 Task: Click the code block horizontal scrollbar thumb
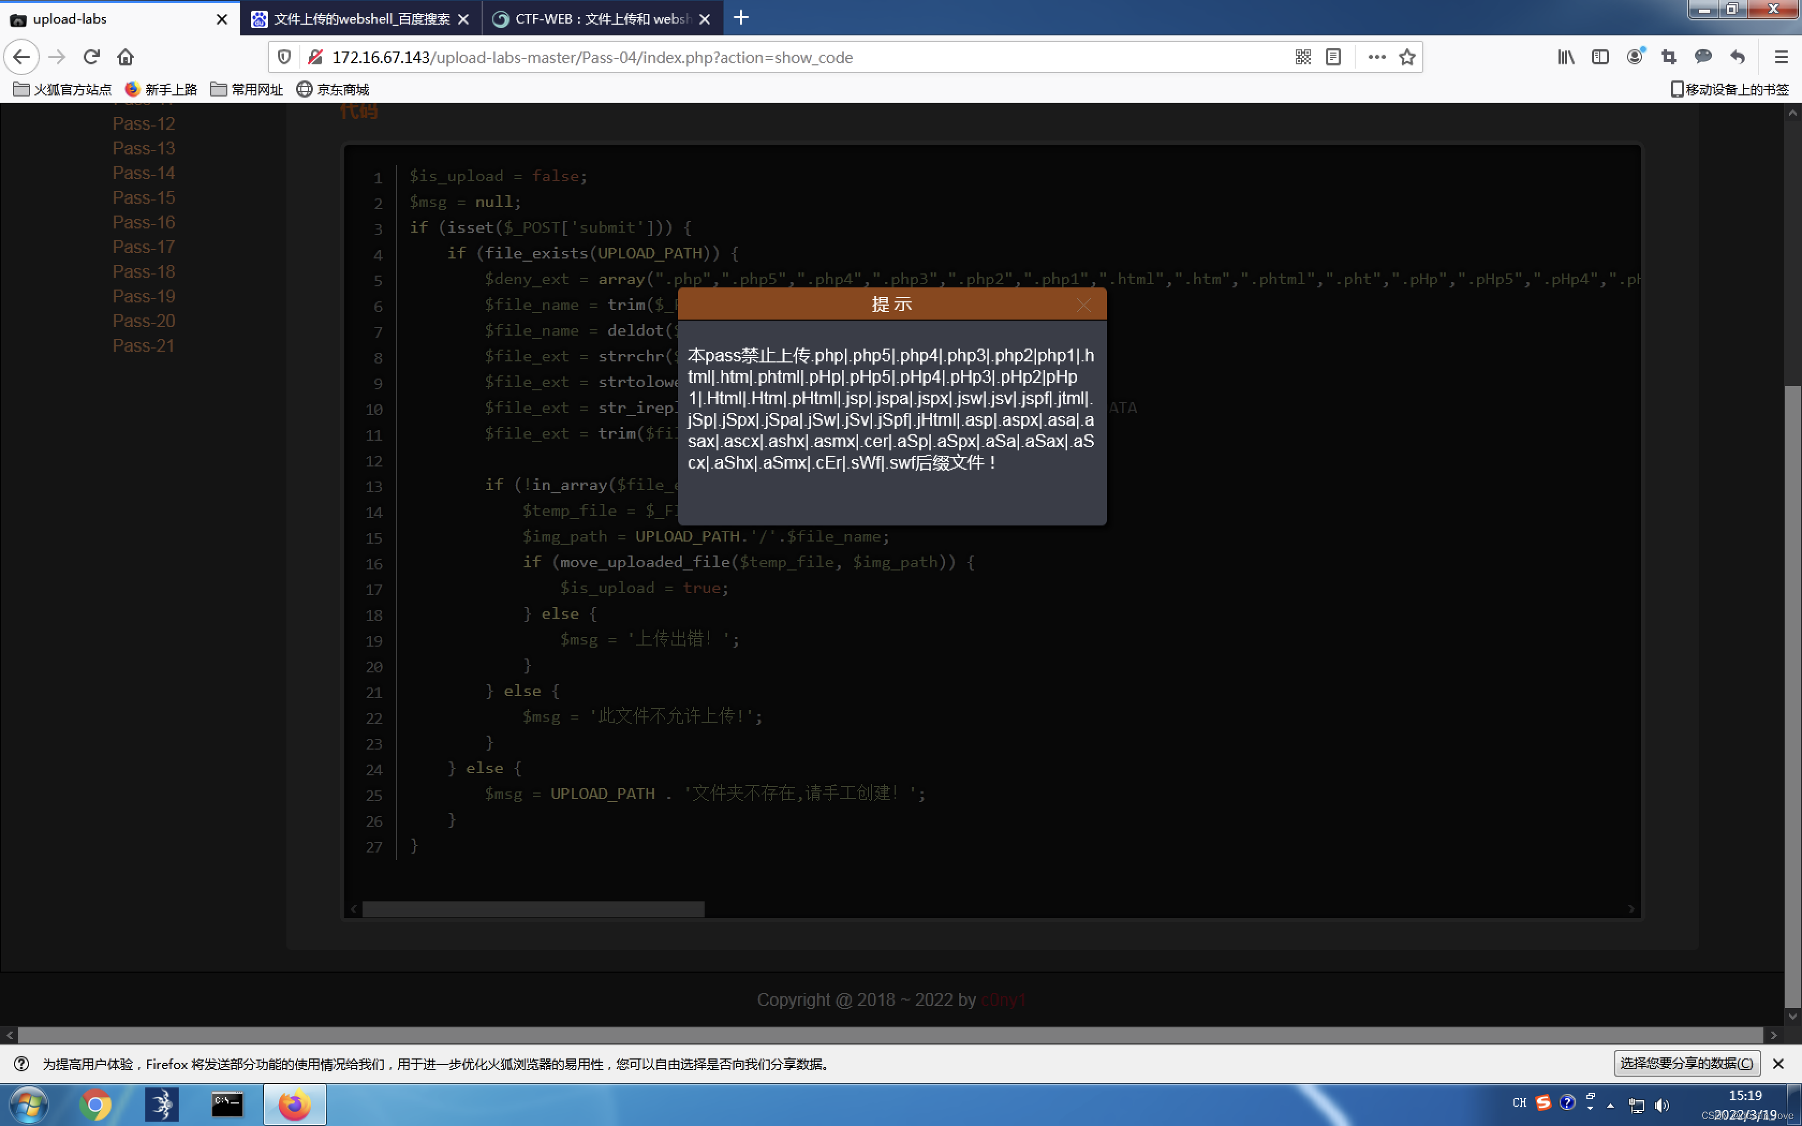click(533, 908)
